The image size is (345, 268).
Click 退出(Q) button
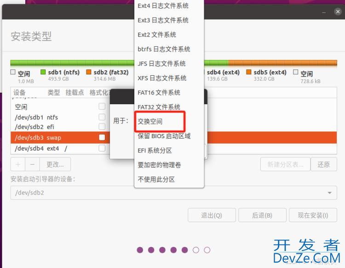(212, 215)
